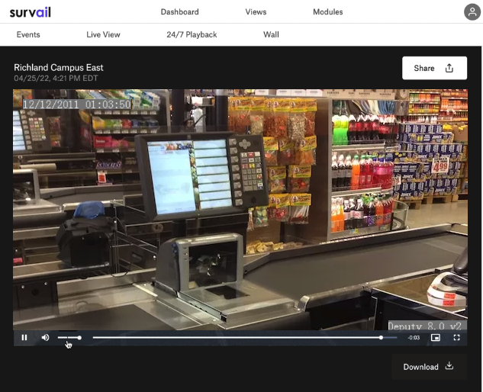Open the Views menu

(256, 11)
